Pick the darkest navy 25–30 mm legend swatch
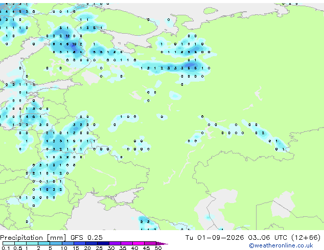Image resolution: width=324 pixels, height=250 pixels. coord(103,243)
